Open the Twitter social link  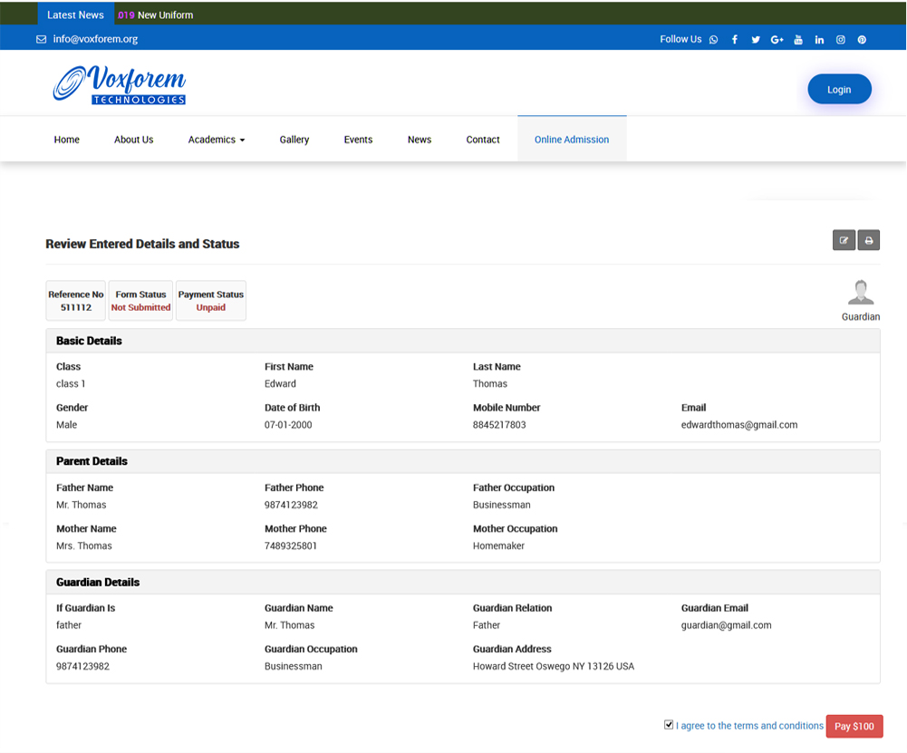coord(756,40)
